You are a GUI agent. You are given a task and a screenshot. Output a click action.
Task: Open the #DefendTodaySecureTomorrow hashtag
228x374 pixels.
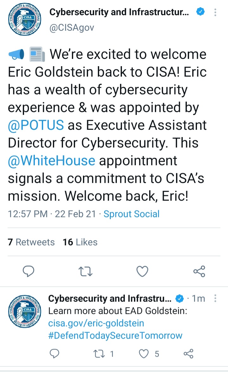click(115, 335)
